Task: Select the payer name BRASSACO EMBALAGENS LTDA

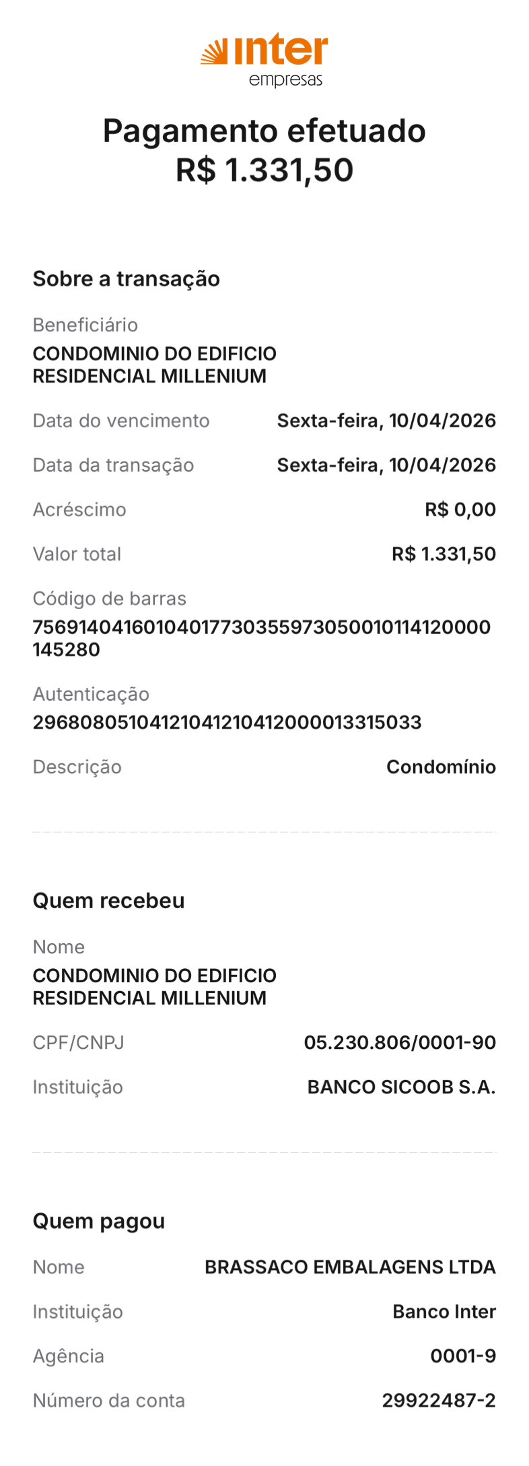Action: pos(350,1267)
